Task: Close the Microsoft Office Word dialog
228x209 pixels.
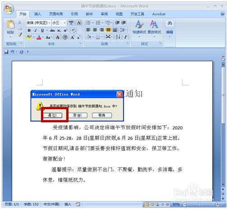Action: click(119, 94)
